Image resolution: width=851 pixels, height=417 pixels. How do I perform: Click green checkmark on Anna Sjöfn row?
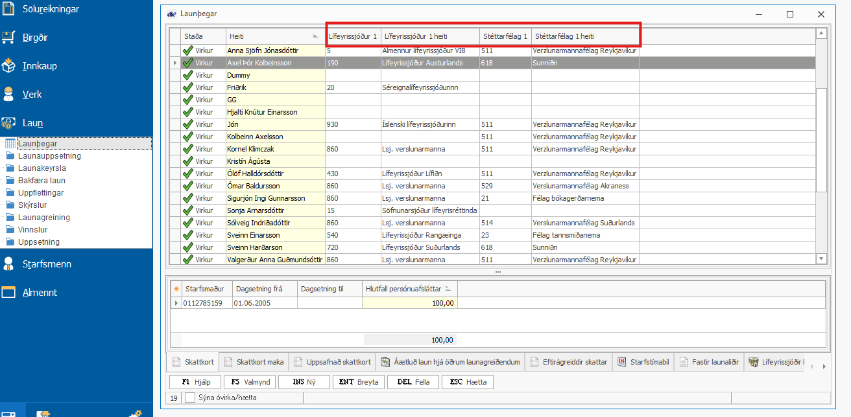pos(188,51)
